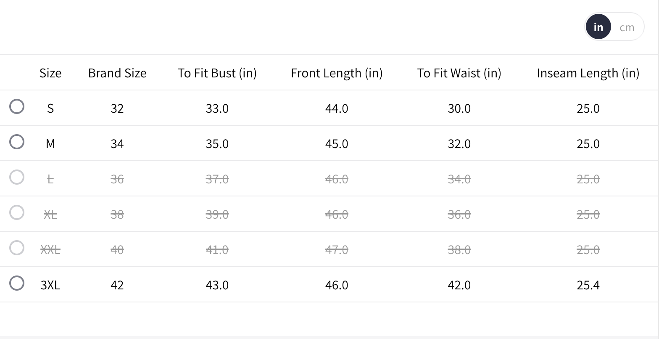Switch measurement units to cm
This screenshot has height=339, width=659.
coord(627,27)
